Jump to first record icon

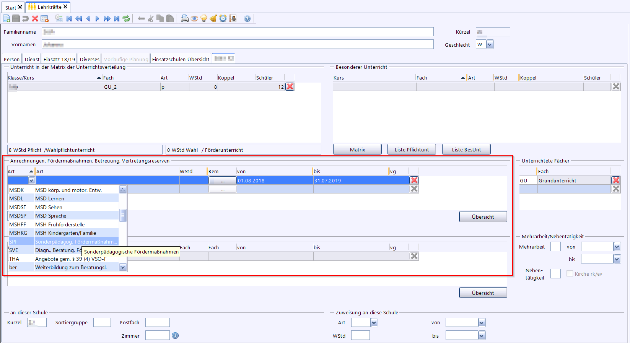point(69,18)
